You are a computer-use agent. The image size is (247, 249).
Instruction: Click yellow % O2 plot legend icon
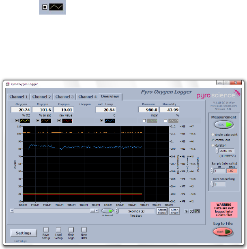pos(25,121)
